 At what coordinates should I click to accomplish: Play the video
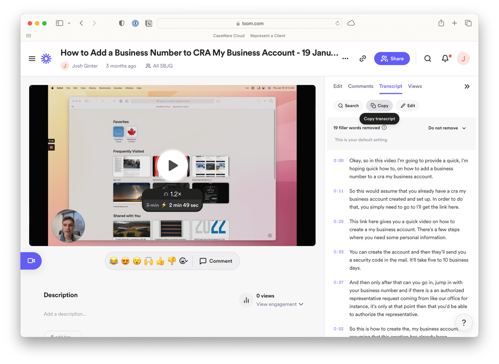tap(172, 165)
